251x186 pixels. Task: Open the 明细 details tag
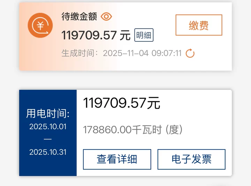click(144, 35)
